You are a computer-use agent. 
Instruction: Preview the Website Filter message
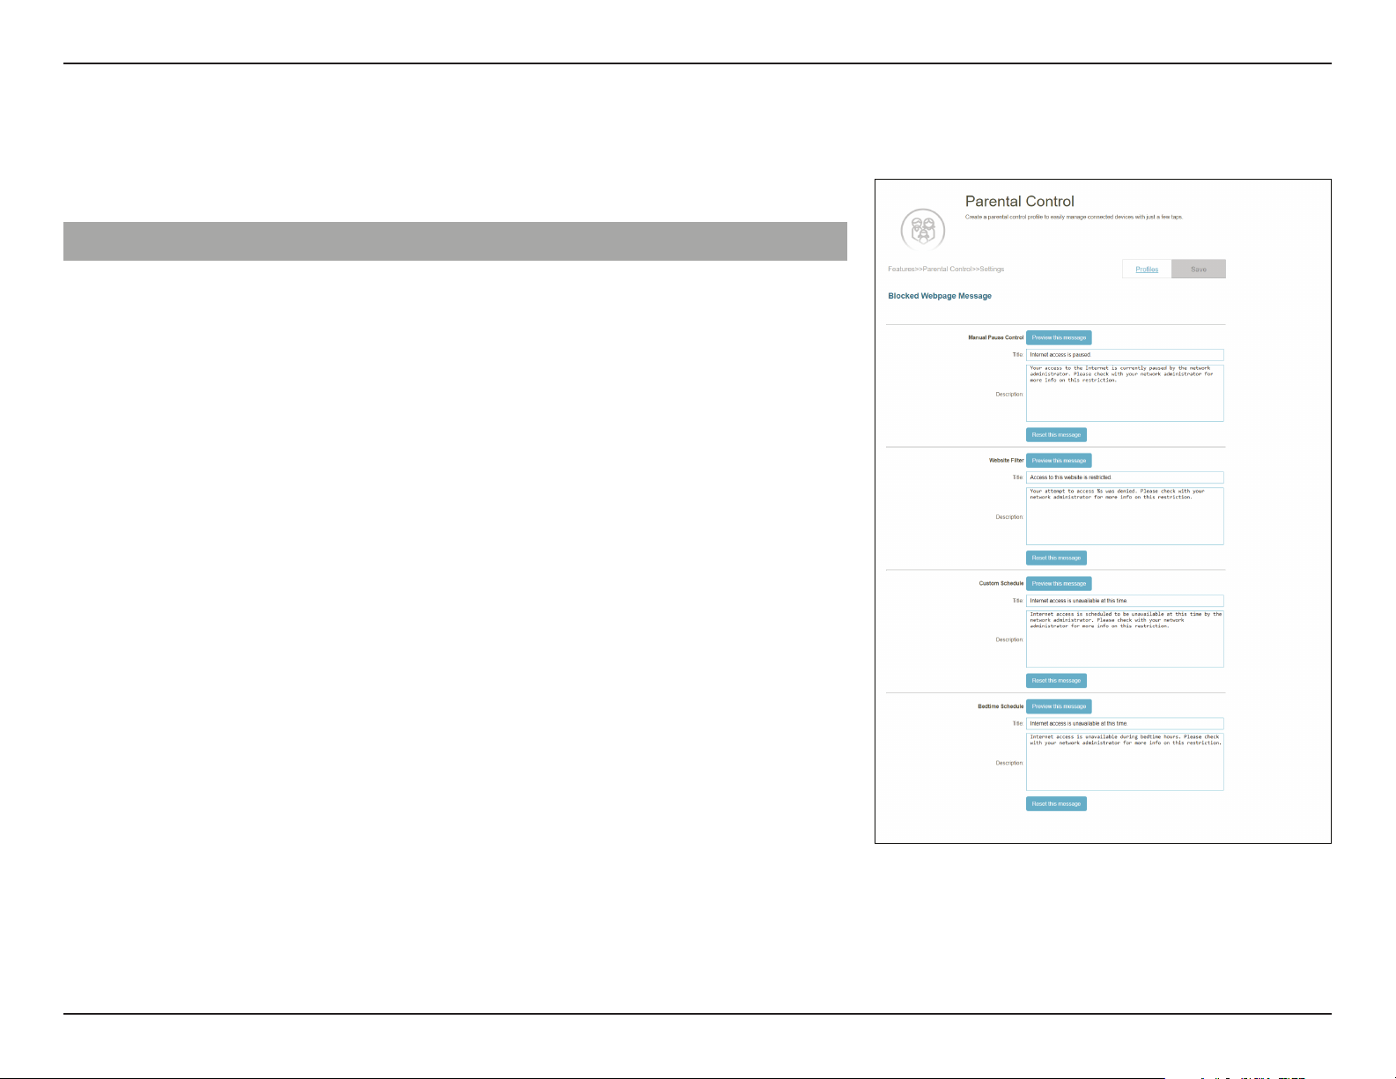1059,461
